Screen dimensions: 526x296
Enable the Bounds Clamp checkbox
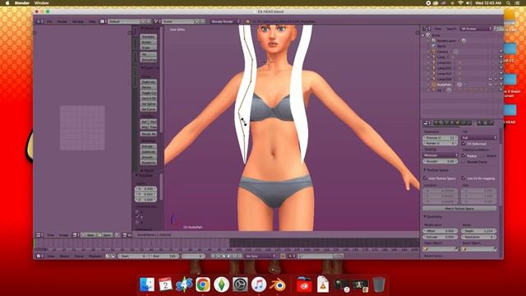pos(464,162)
